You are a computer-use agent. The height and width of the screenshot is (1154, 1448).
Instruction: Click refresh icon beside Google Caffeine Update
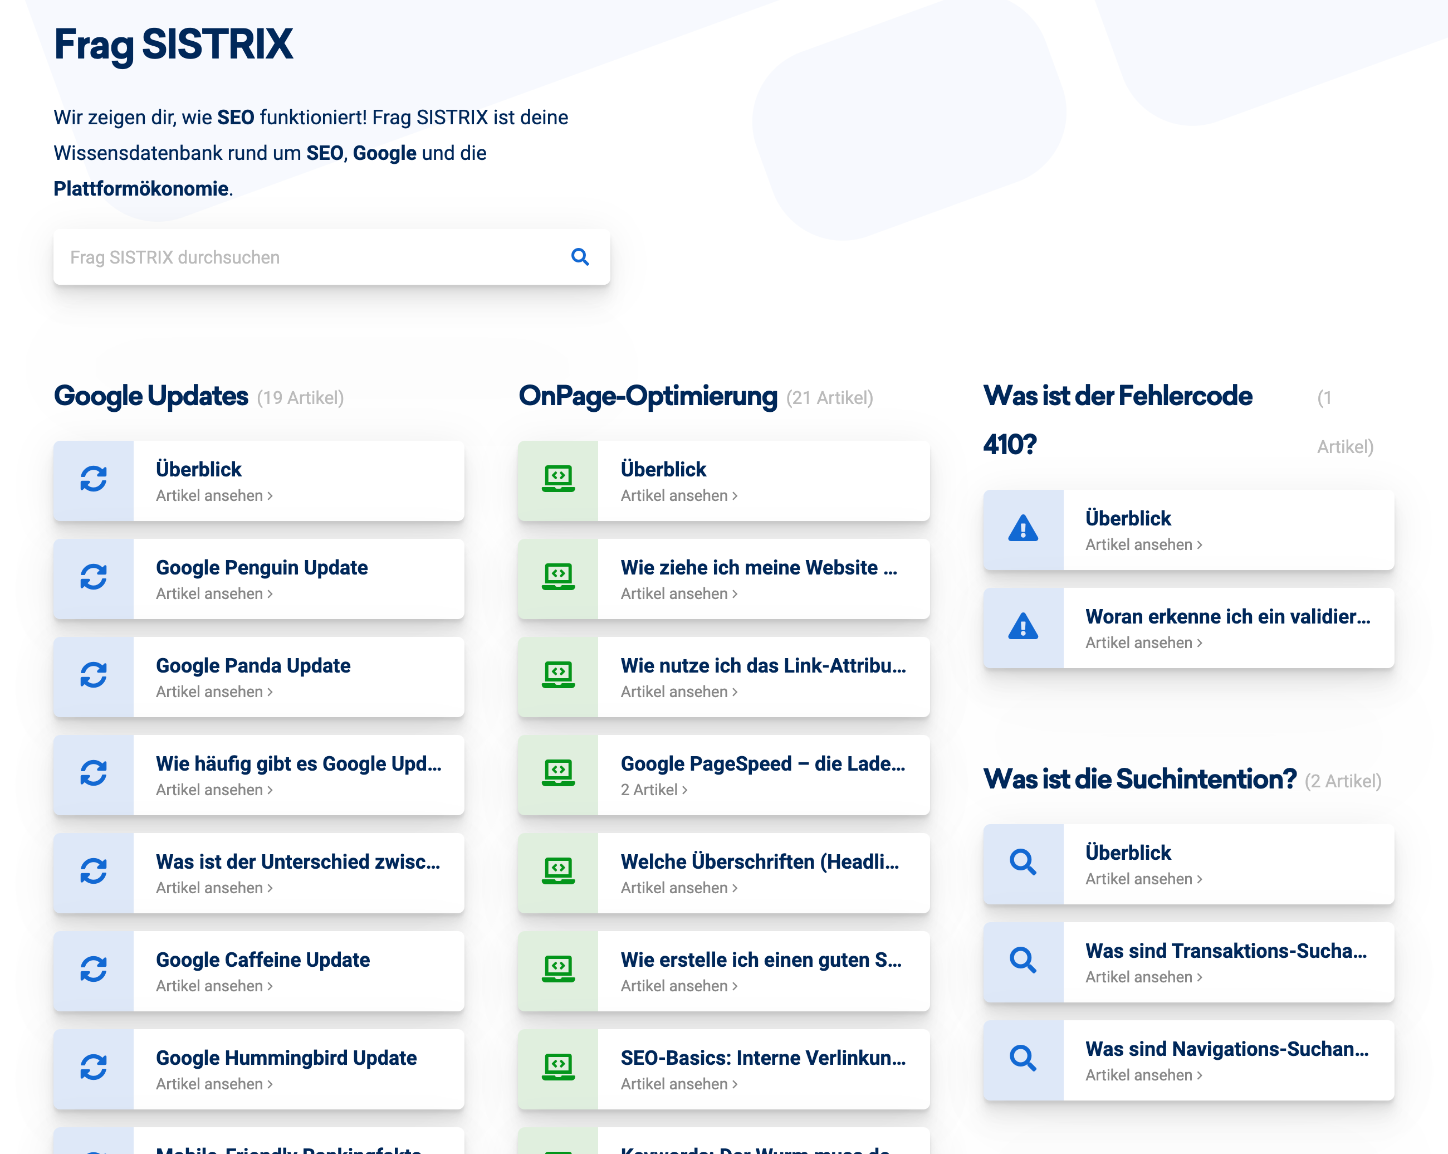click(94, 970)
